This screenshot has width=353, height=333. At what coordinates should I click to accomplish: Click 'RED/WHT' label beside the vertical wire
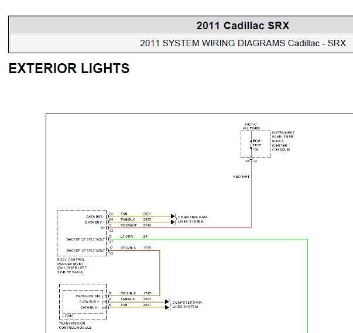coord(241,177)
